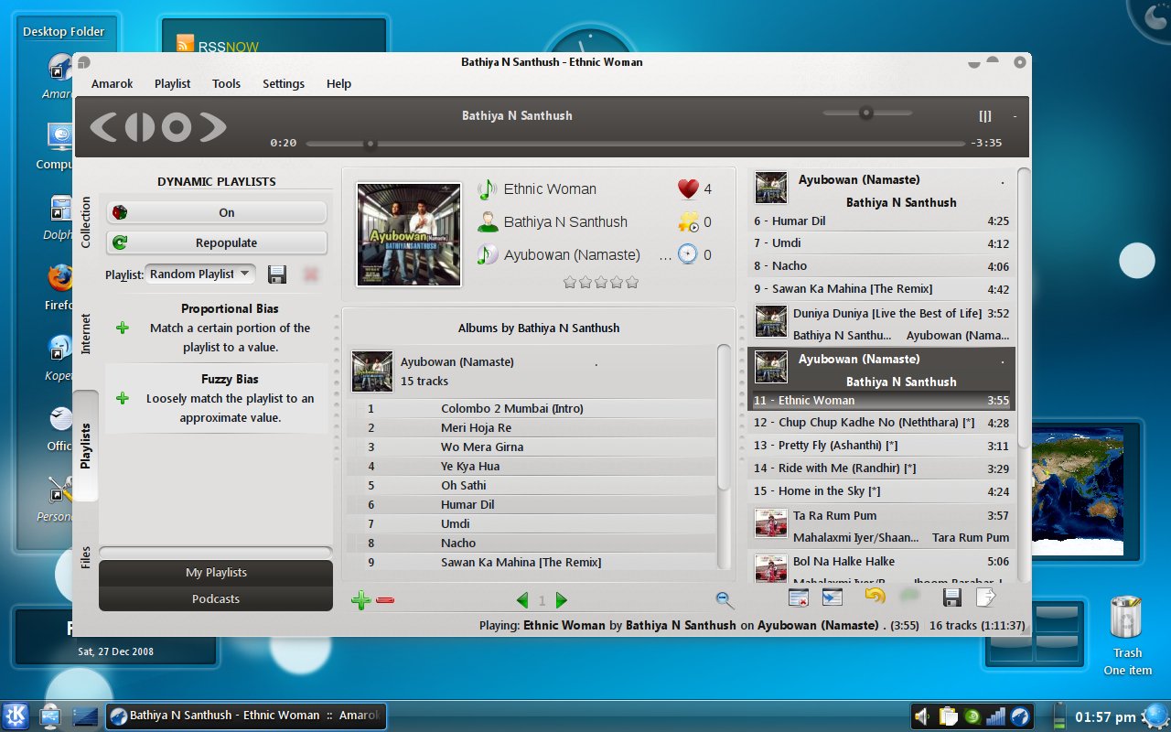Click the volume speaker tray icon

pos(923,716)
